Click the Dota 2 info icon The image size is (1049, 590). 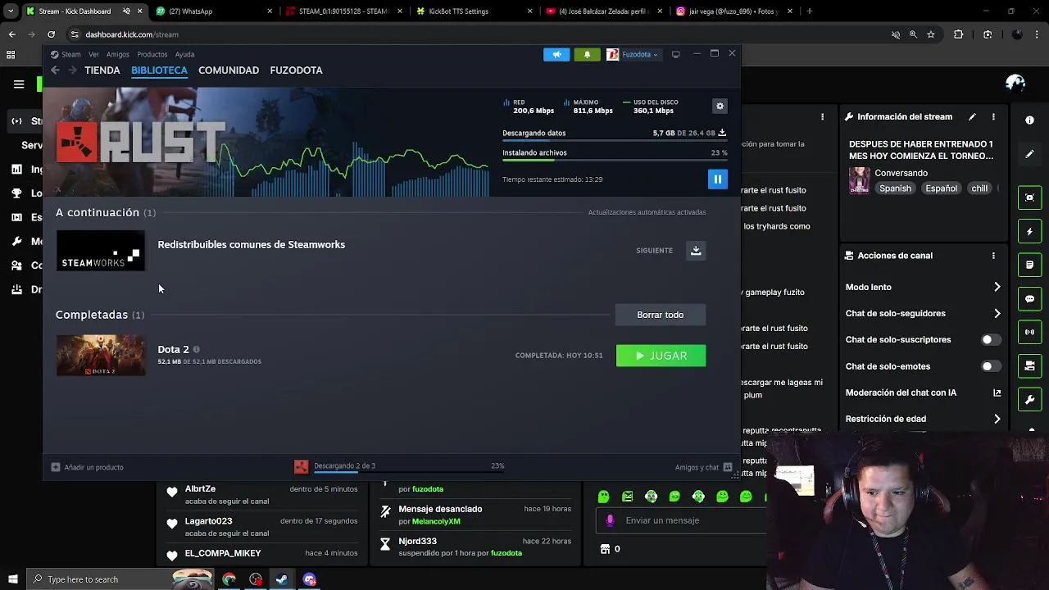point(196,349)
